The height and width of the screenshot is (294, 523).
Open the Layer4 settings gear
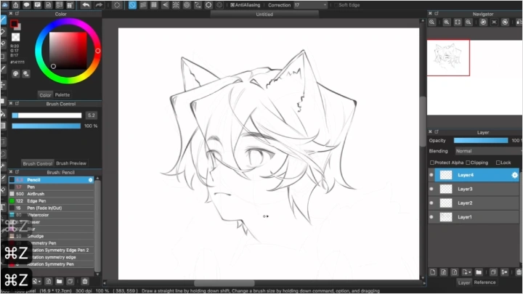click(514, 175)
